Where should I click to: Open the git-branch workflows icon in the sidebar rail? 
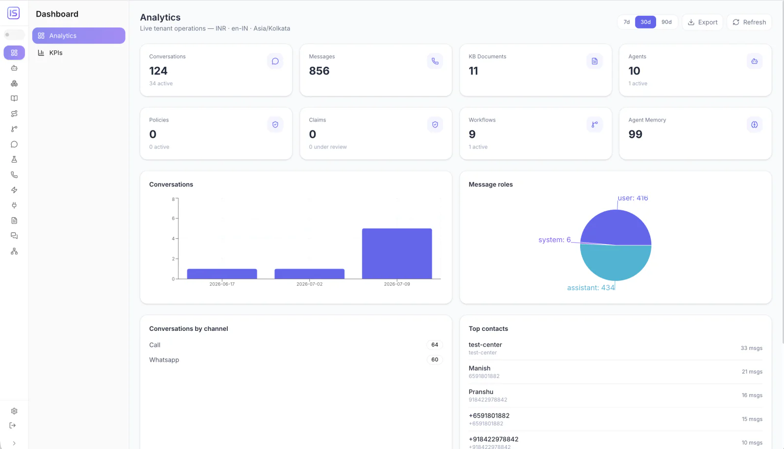tap(14, 129)
